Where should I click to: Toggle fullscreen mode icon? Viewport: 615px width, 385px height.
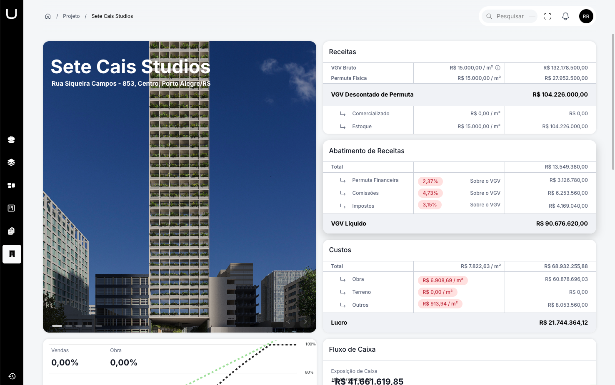[x=547, y=16]
